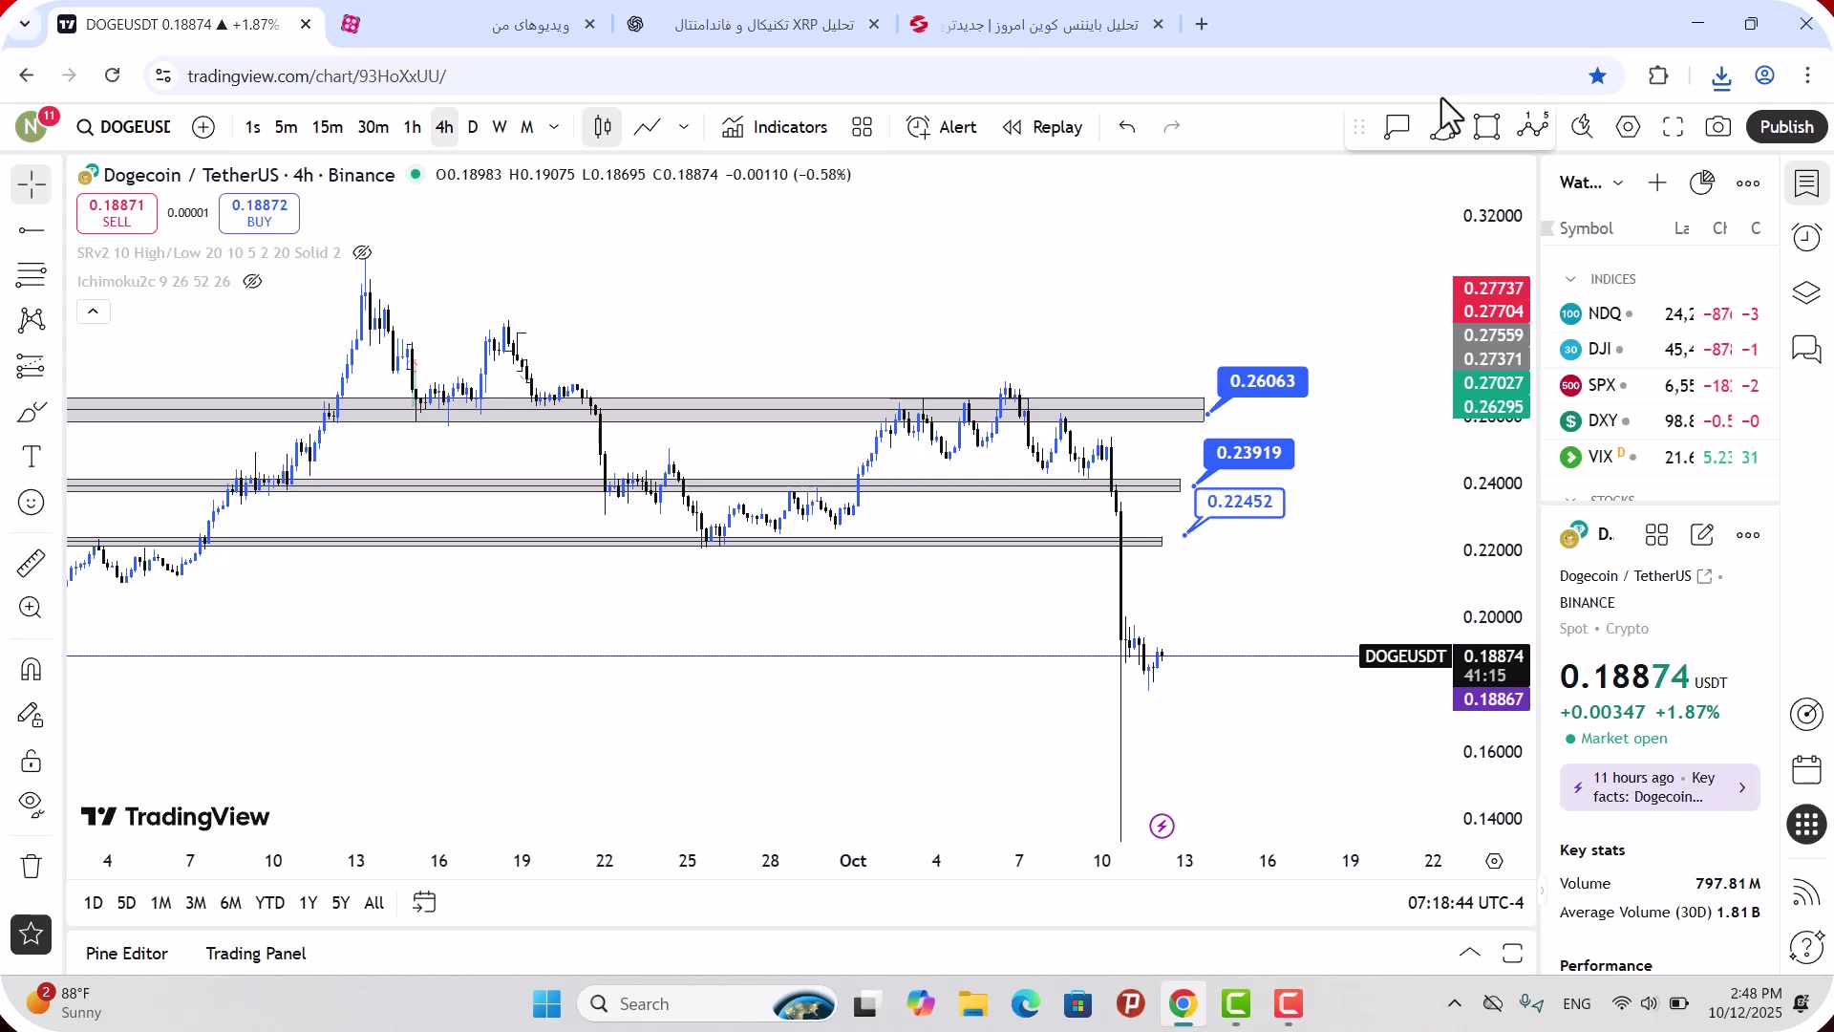Open watchlist more options menu
Screen dimensions: 1834x1032
[1748, 183]
